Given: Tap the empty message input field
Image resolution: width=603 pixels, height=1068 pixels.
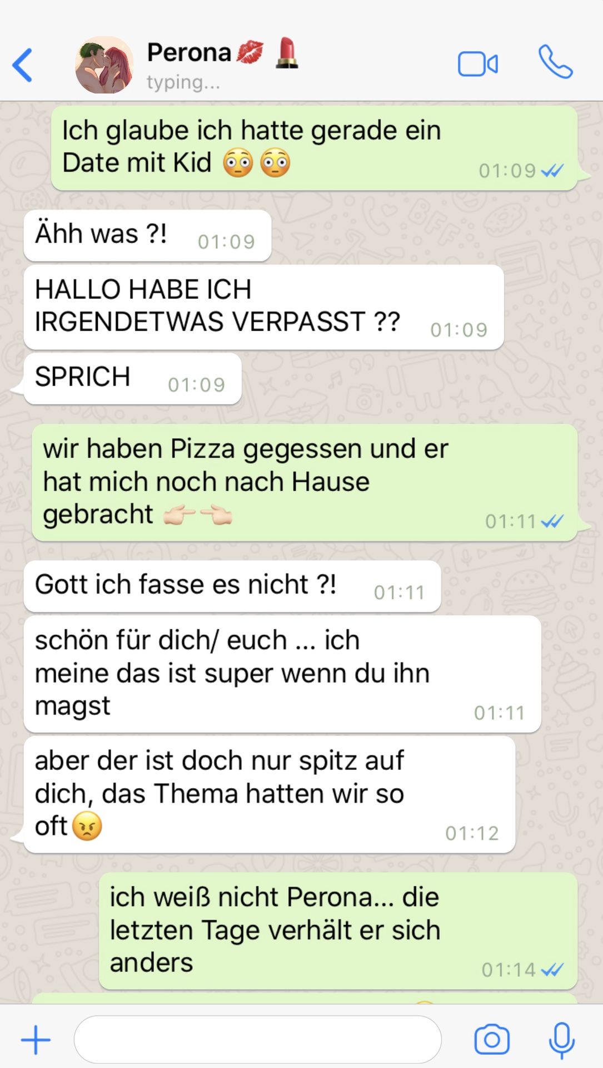Looking at the screenshot, I should coord(257,1039).
